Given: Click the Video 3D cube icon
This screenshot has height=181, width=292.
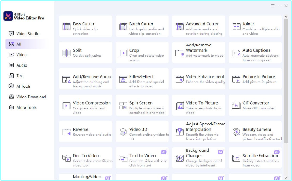Looking at the screenshot, I should 123,132.
